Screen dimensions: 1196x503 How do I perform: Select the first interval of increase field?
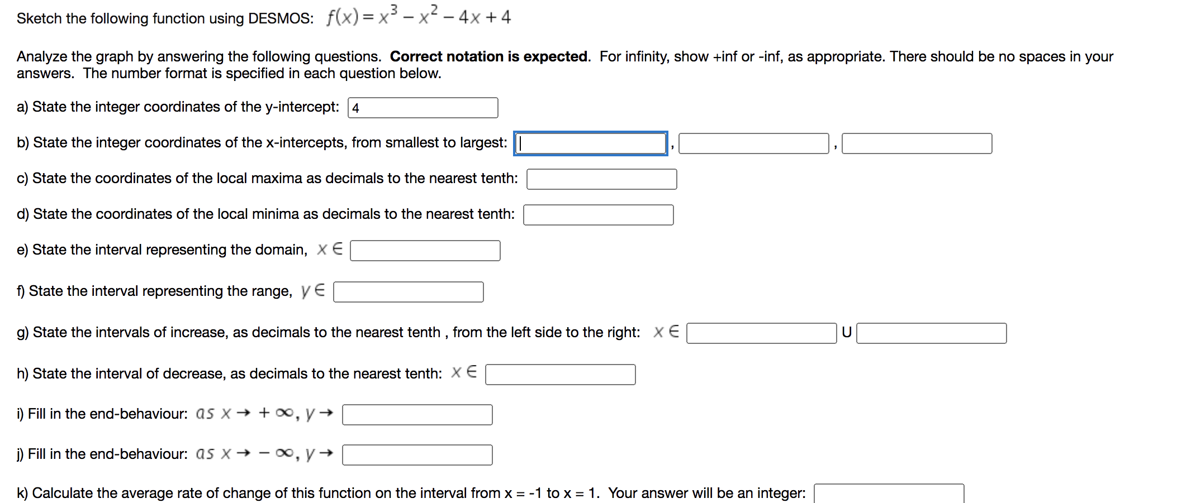coord(761,333)
